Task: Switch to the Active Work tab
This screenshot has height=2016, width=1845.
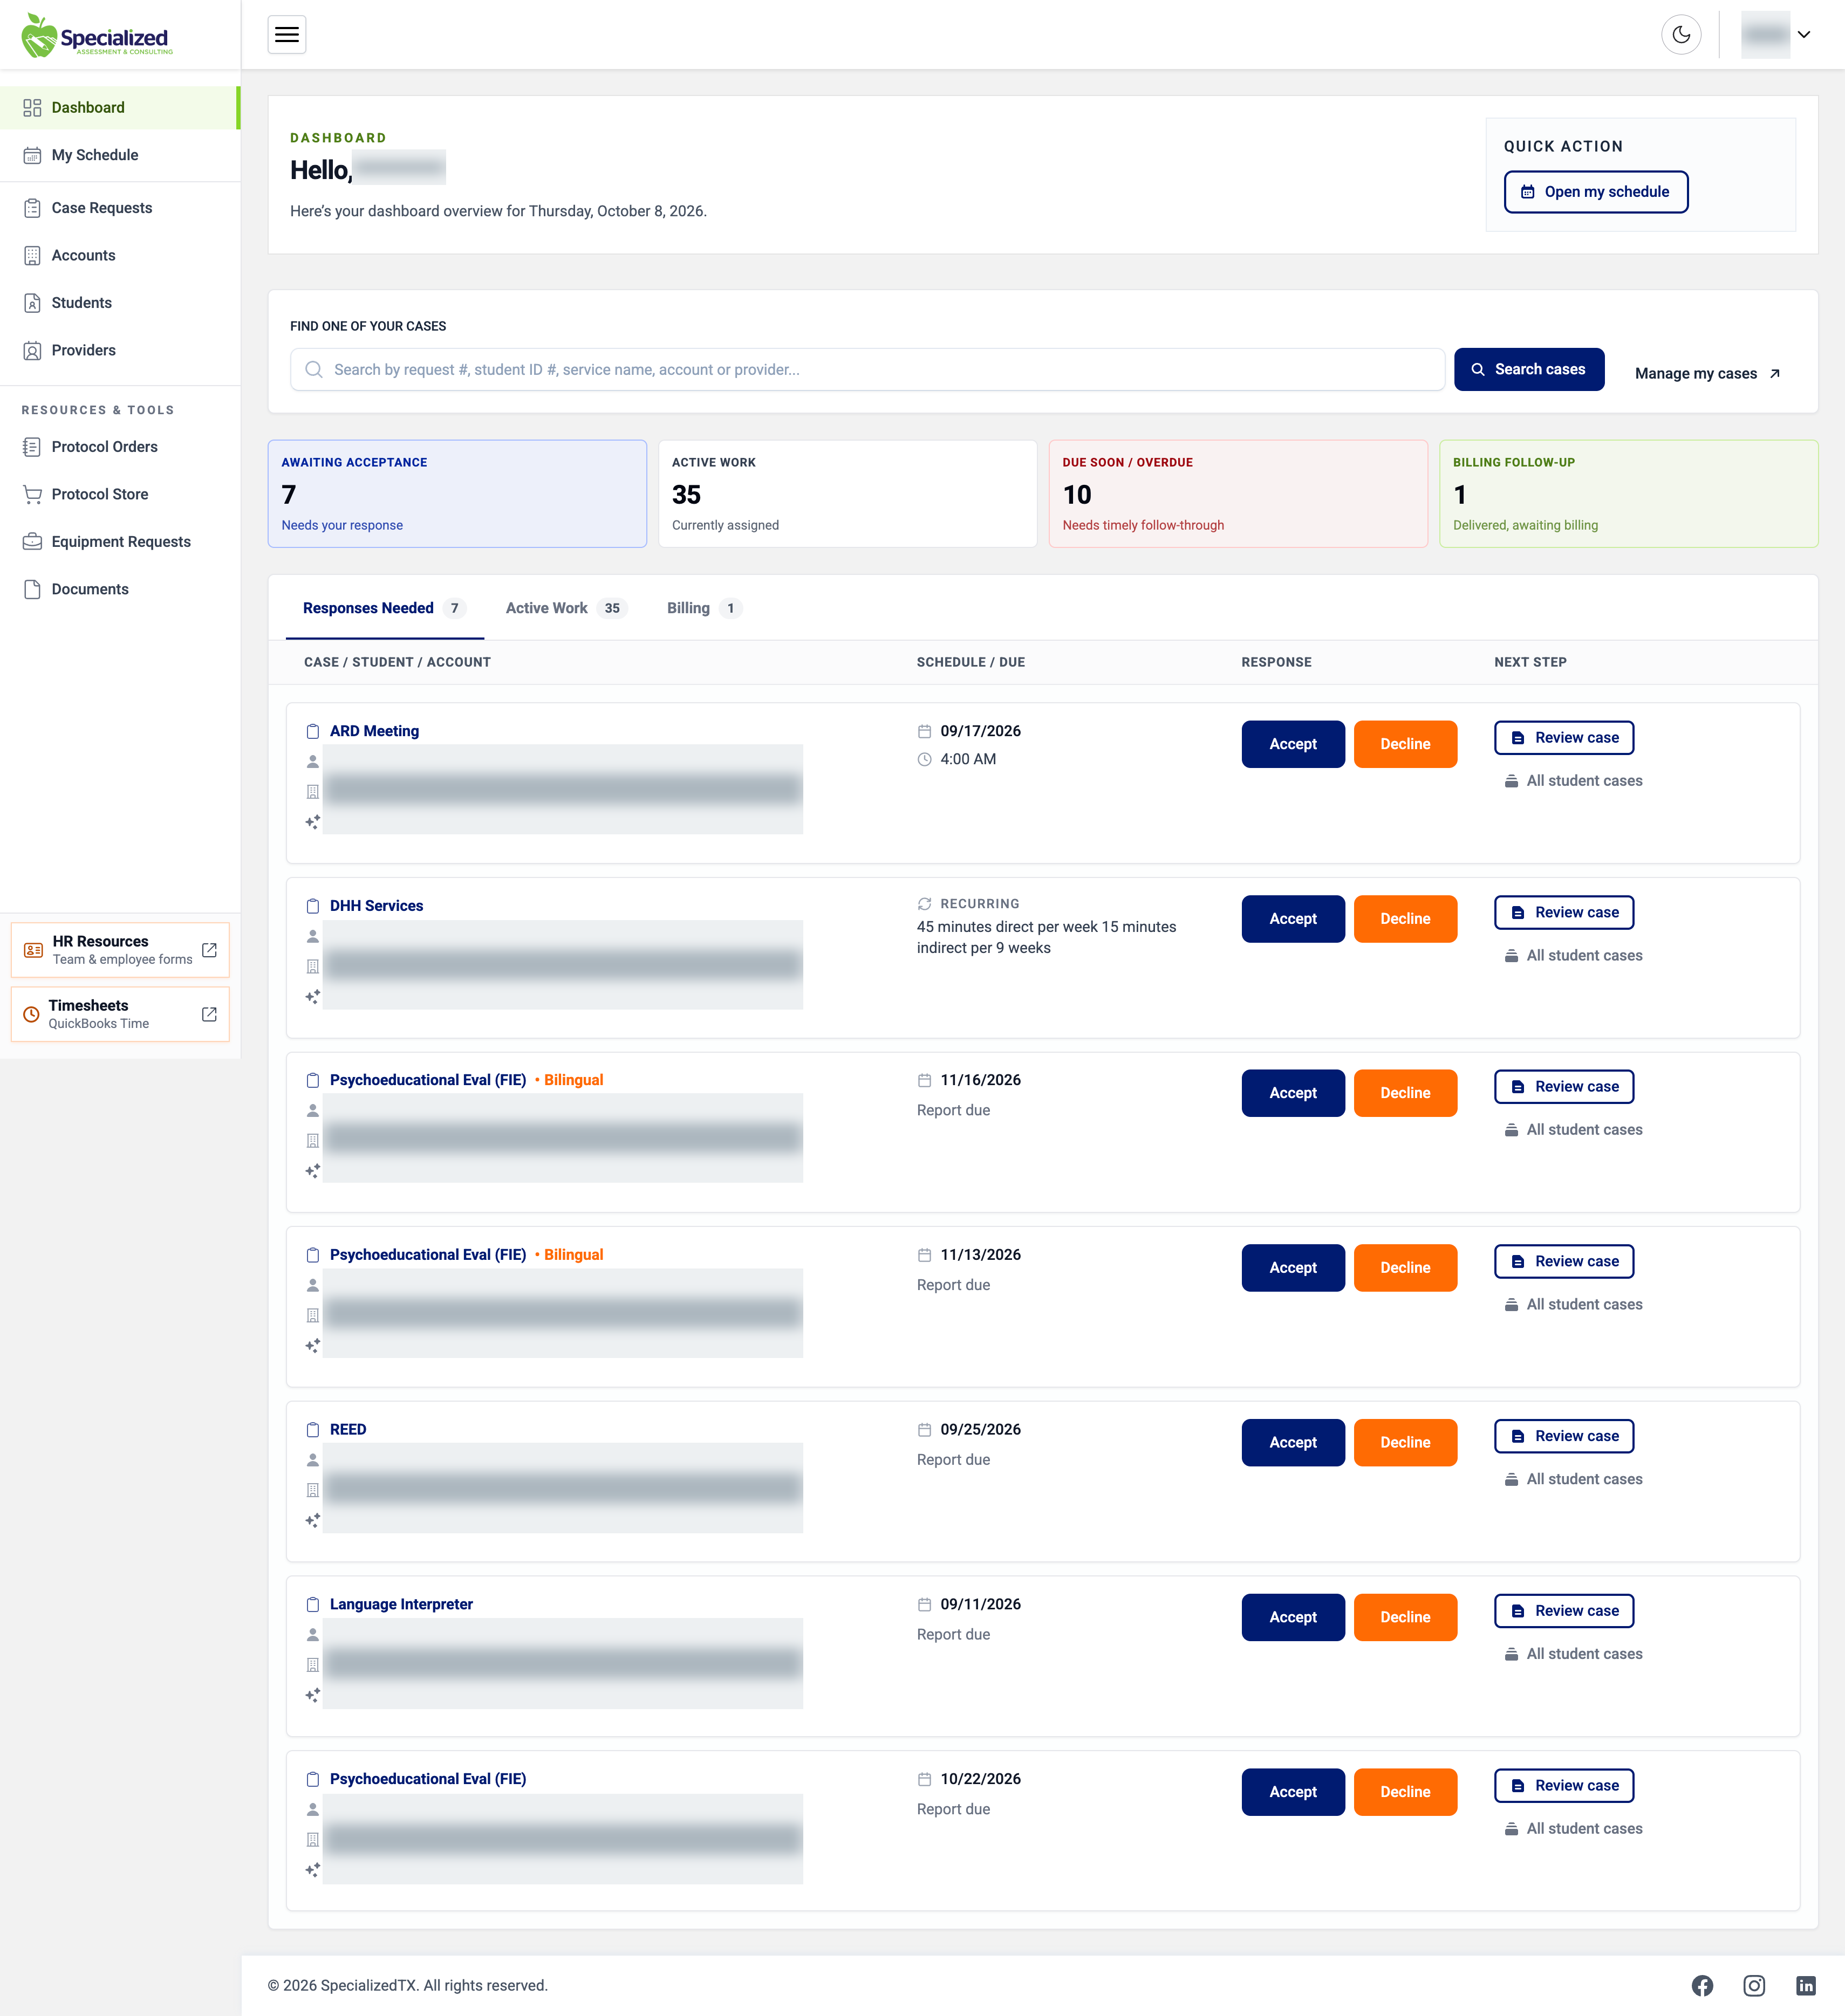Action: tap(565, 608)
